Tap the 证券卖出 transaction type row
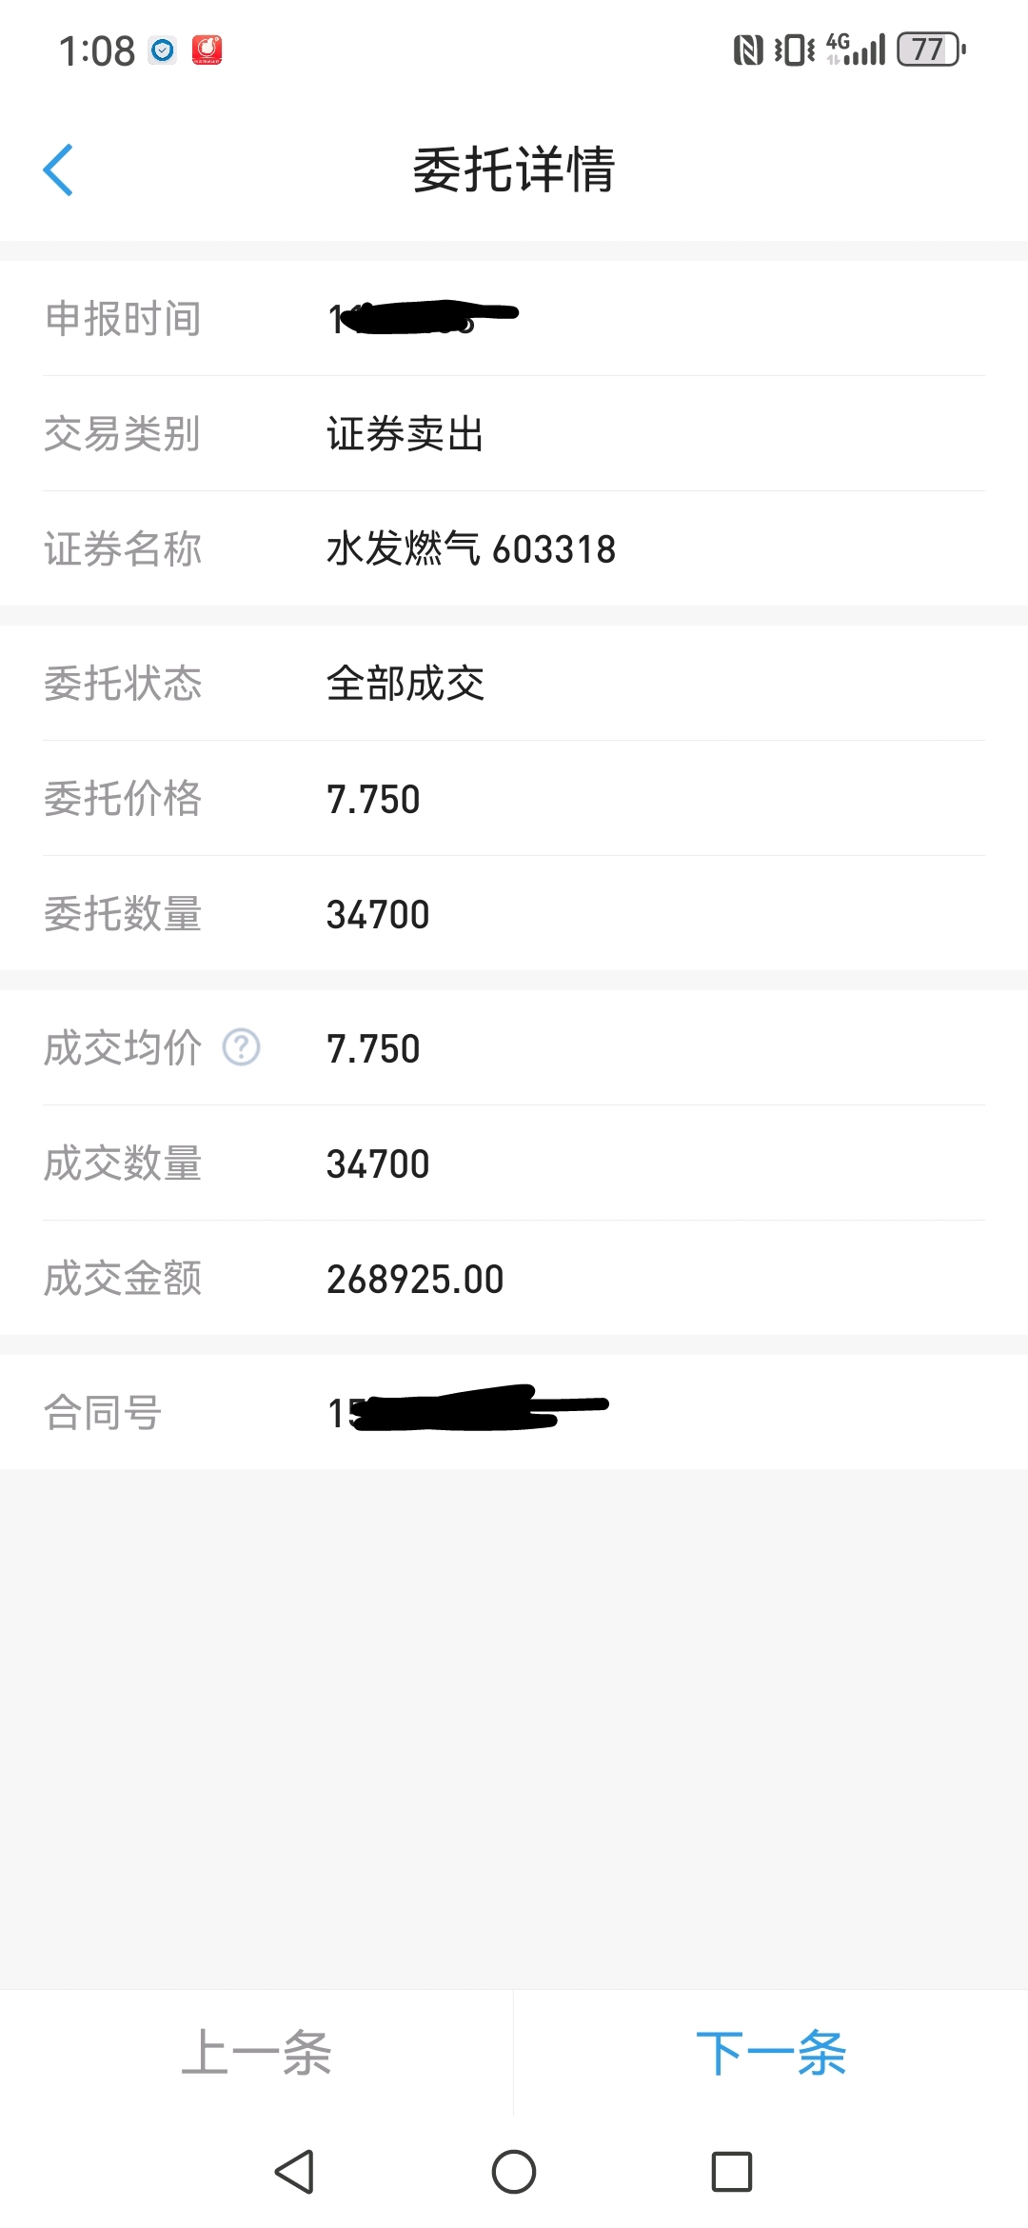Screen dimensions: 1028x2228 tap(514, 434)
